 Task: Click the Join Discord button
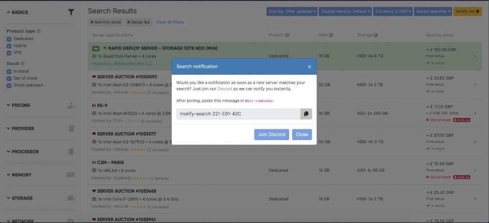(272, 135)
